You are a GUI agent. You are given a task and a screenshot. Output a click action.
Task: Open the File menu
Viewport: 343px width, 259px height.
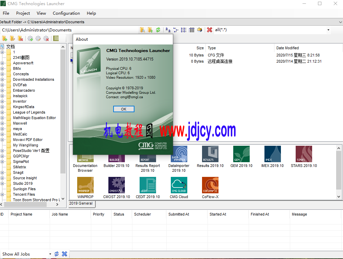pyautogui.click(x=6, y=13)
